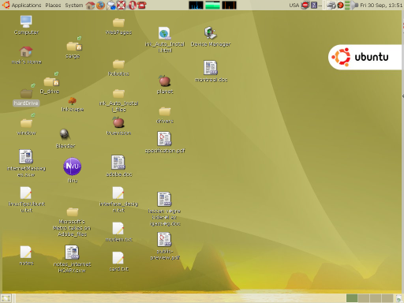Switch to the first workspace in switcher

(352, 298)
